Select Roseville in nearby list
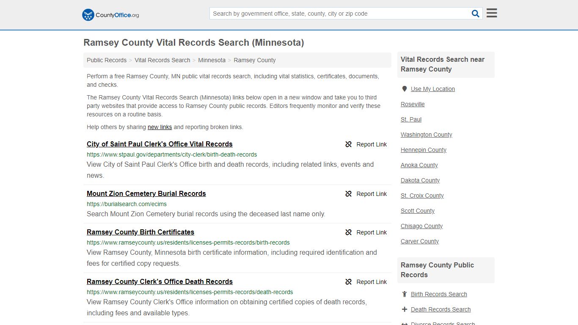The height and width of the screenshot is (325, 578). pyautogui.click(x=413, y=104)
